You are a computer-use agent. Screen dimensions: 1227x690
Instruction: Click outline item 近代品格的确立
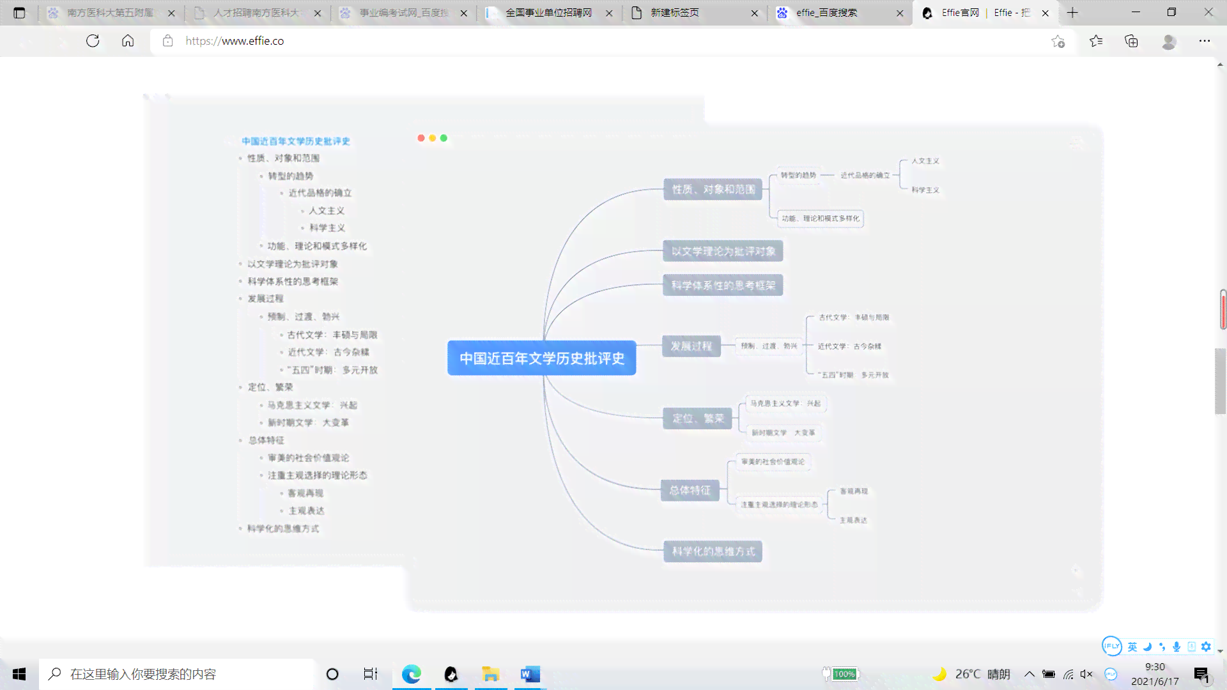pos(320,193)
